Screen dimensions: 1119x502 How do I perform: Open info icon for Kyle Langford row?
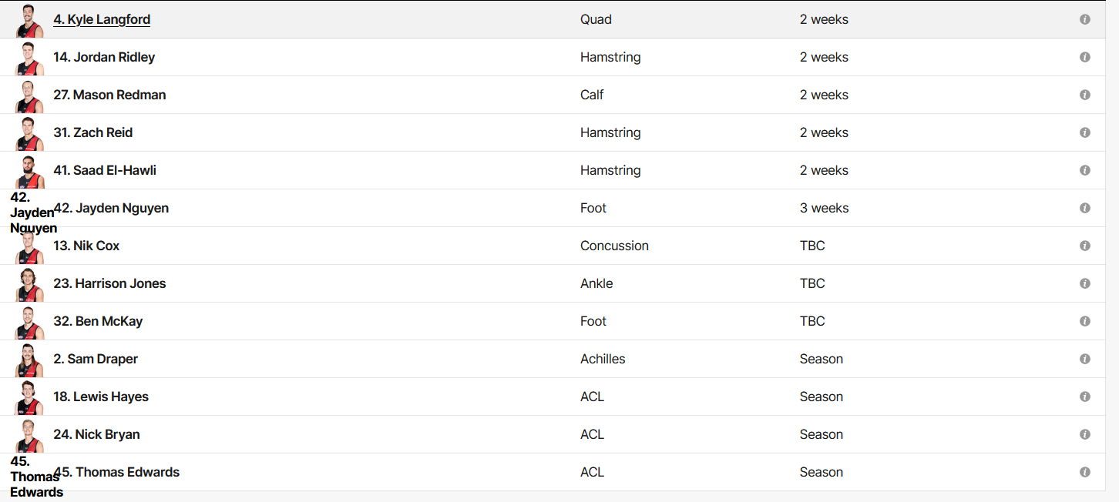pos(1085,19)
